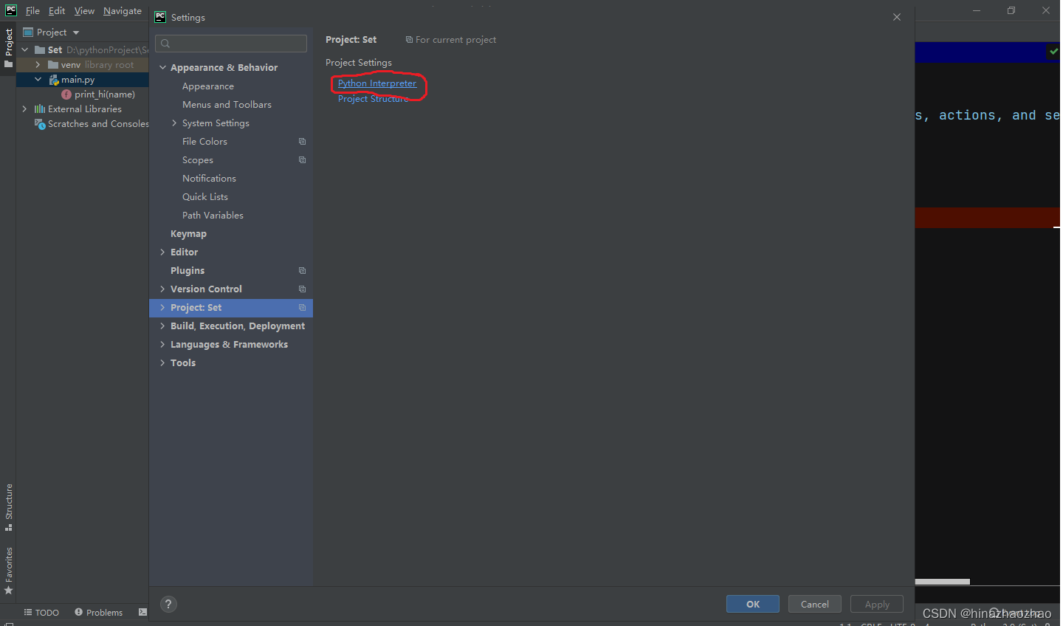Image resolution: width=1063 pixels, height=626 pixels.
Task: Click the Settings dialog PyCharm icon
Action: 160,17
